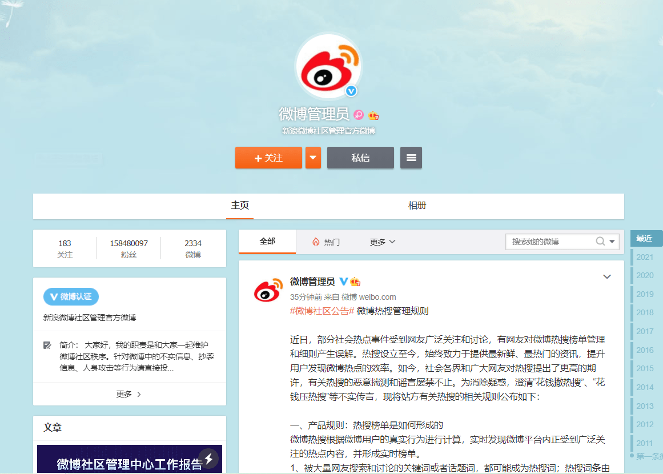This screenshot has width=663, height=474.
Task: View the 183 关注 following count
Action: coord(65,248)
